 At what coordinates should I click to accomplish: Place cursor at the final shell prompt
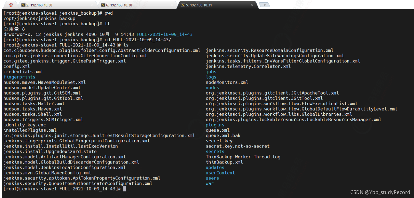125,189
